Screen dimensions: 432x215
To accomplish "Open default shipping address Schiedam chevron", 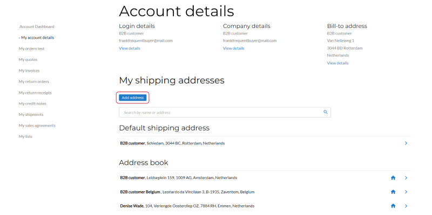I will click(x=406, y=143).
